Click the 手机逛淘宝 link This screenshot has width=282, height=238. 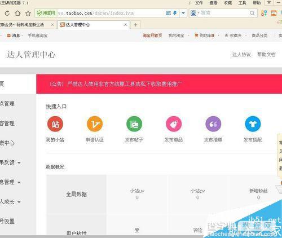click(x=38, y=36)
